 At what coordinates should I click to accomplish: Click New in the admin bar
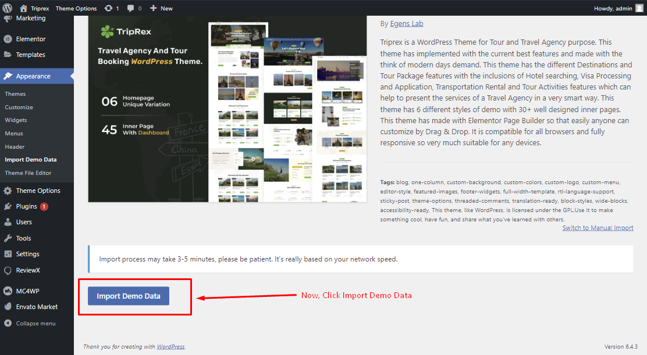167,8
